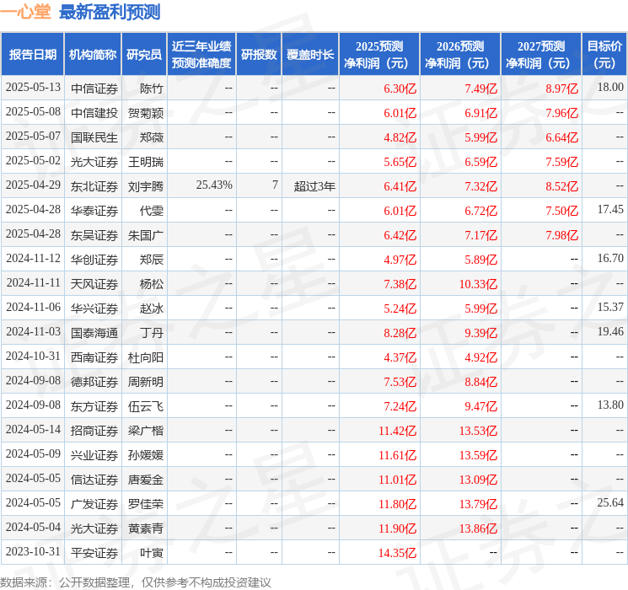Click the 中信建投 institution cell
The image size is (628, 590).
94,113
